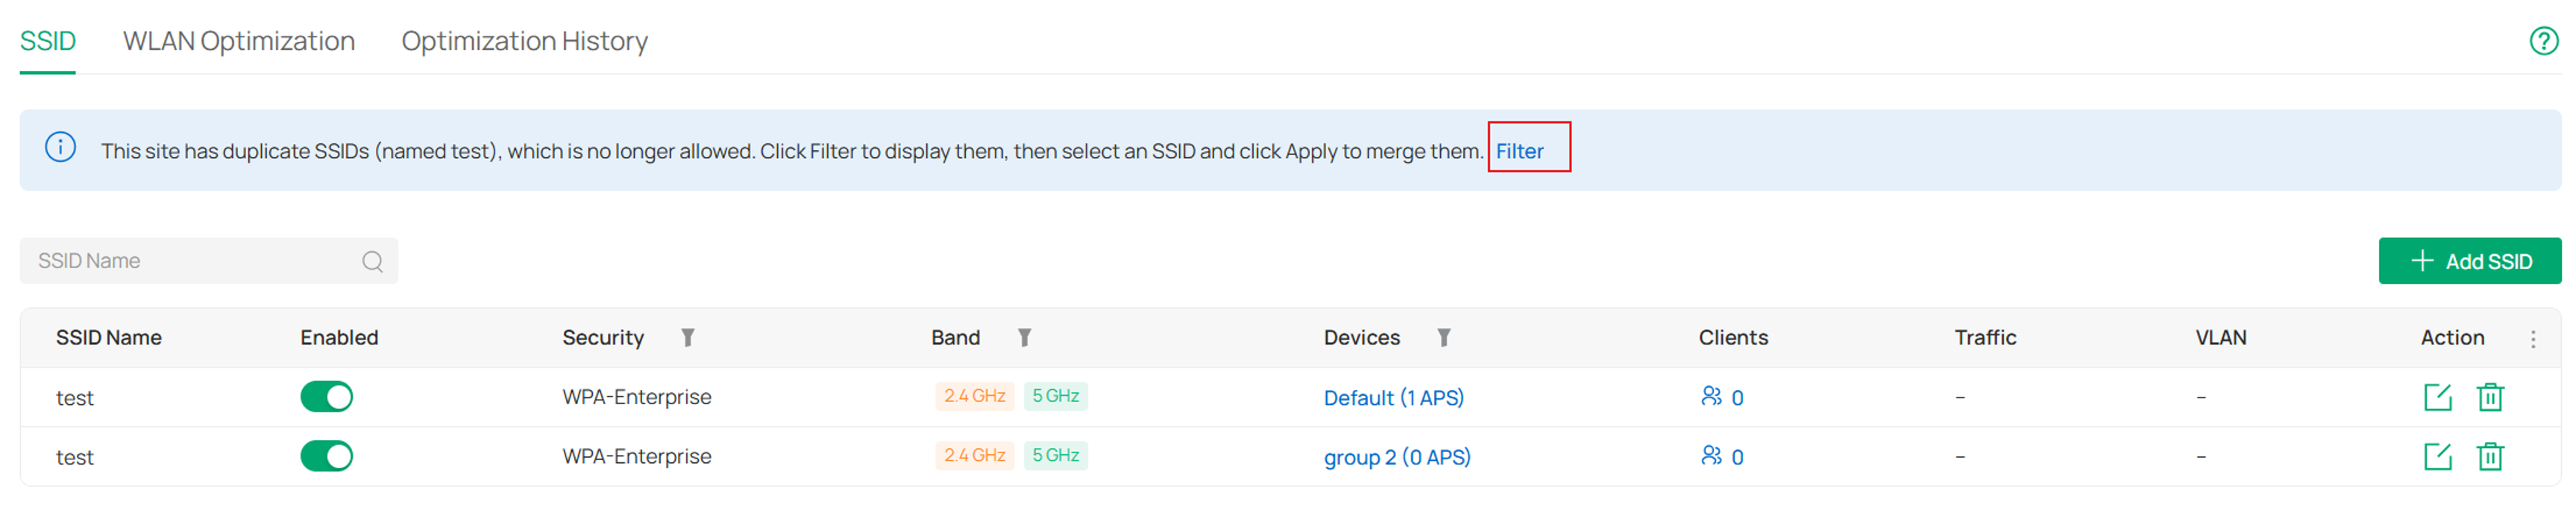Open the WLAN Optimization tab

point(239,41)
